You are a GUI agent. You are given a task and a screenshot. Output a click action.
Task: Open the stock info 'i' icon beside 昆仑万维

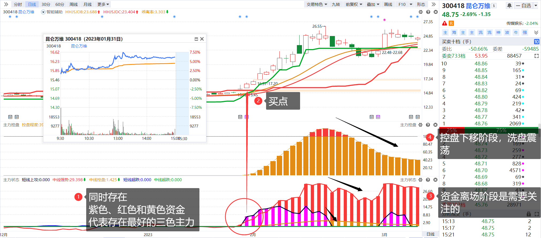[494, 5]
